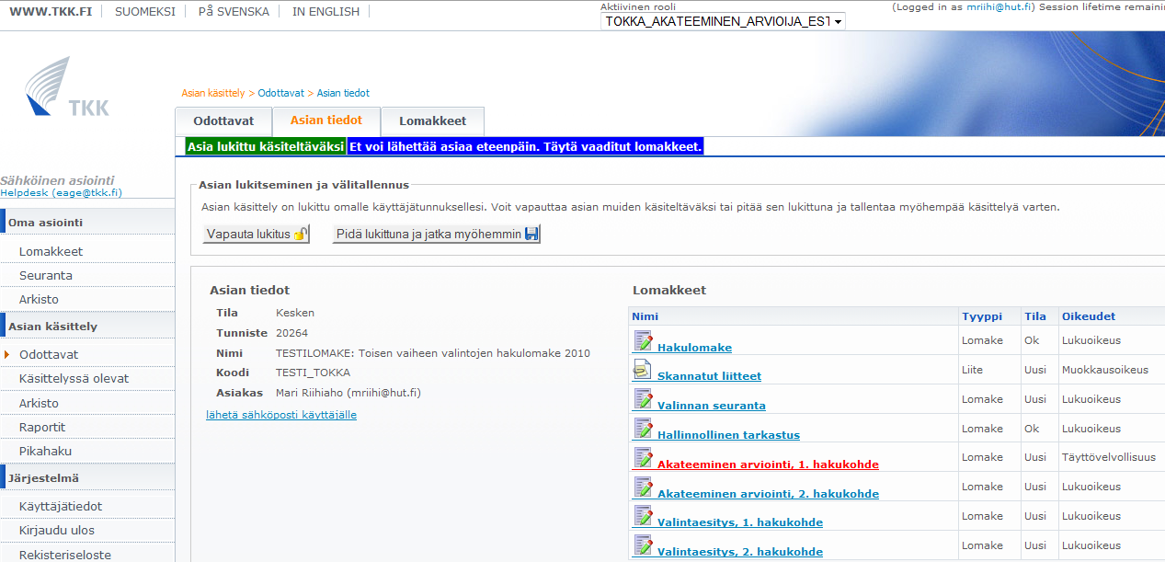Click Asian tiedot in the breadcrumb

(343, 93)
